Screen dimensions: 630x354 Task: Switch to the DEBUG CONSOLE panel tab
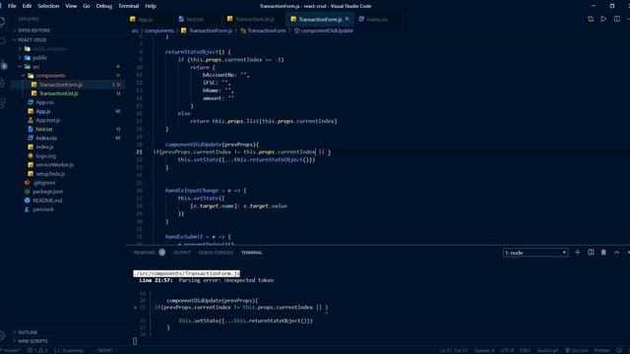216,253
